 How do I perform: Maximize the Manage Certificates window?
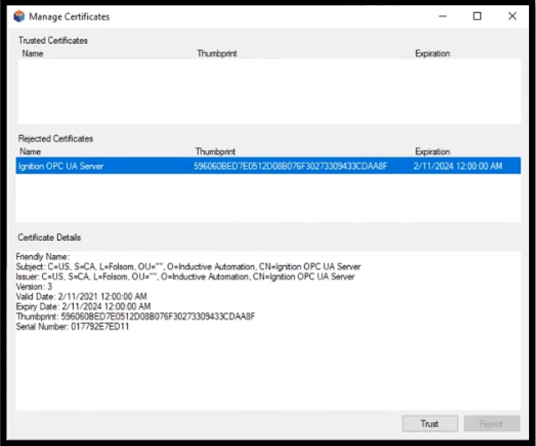tap(477, 16)
